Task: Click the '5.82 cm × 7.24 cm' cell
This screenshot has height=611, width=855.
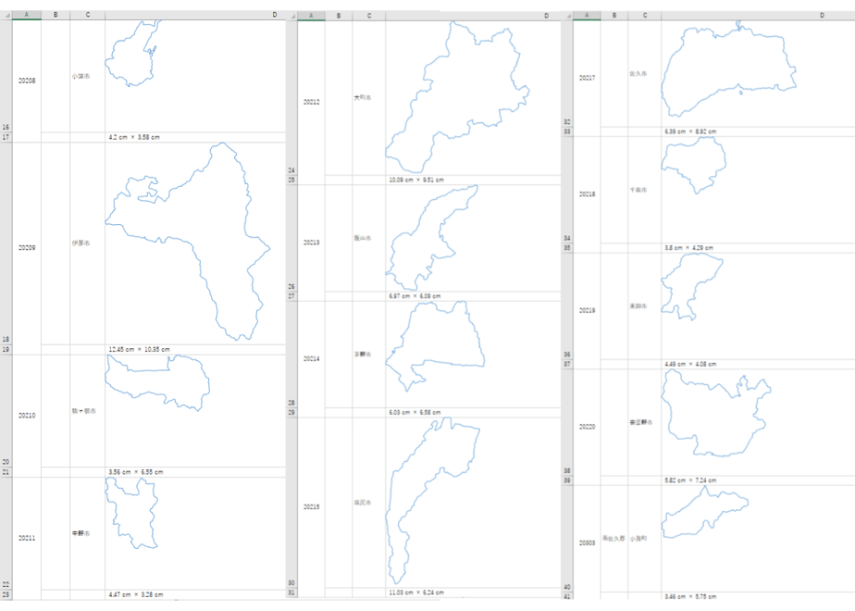Action: 758,480
